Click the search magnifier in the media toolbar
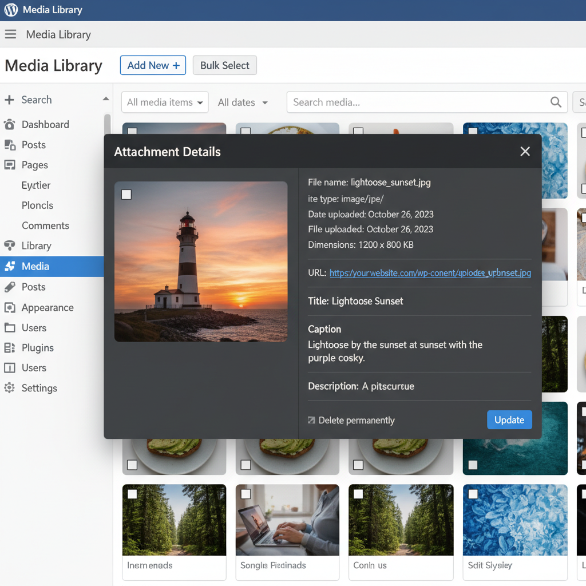586x586 pixels. (x=555, y=102)
